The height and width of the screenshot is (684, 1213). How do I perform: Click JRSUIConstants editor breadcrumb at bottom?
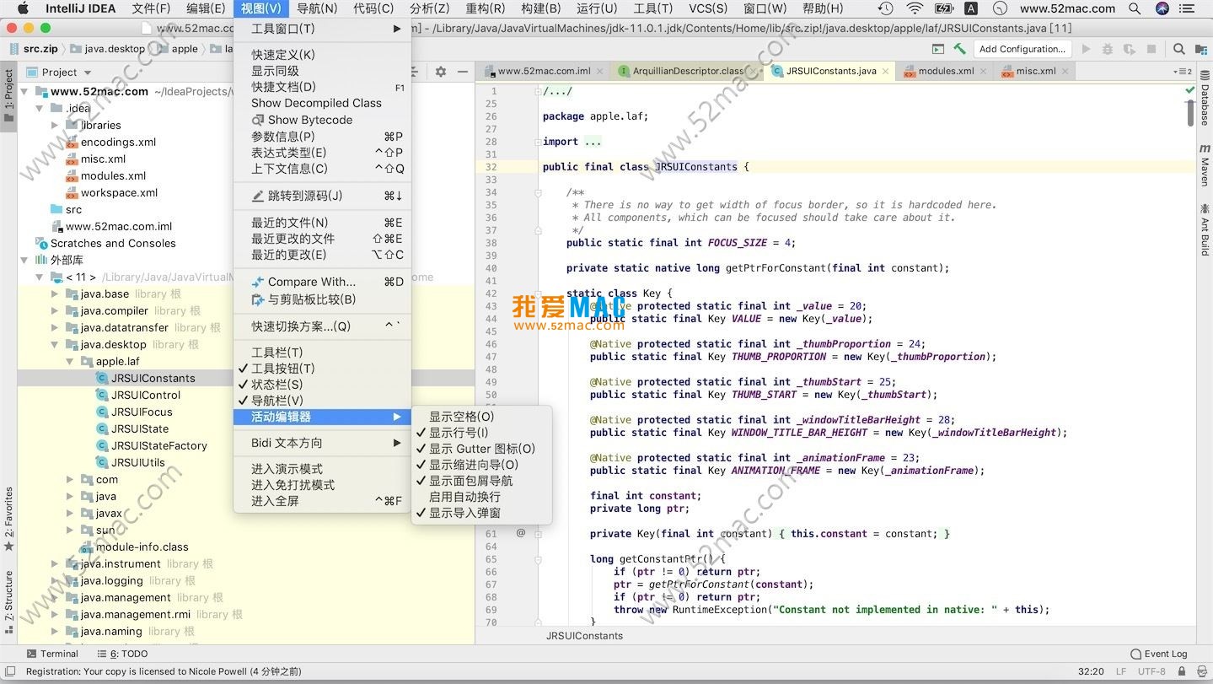pyautogui.click(x=584, y=636)
